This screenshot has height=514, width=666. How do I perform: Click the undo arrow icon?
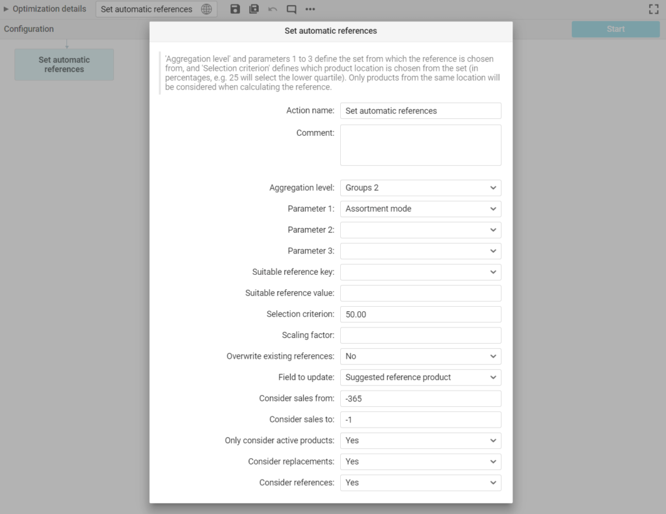pyautogui.click(x=273, y=9)
